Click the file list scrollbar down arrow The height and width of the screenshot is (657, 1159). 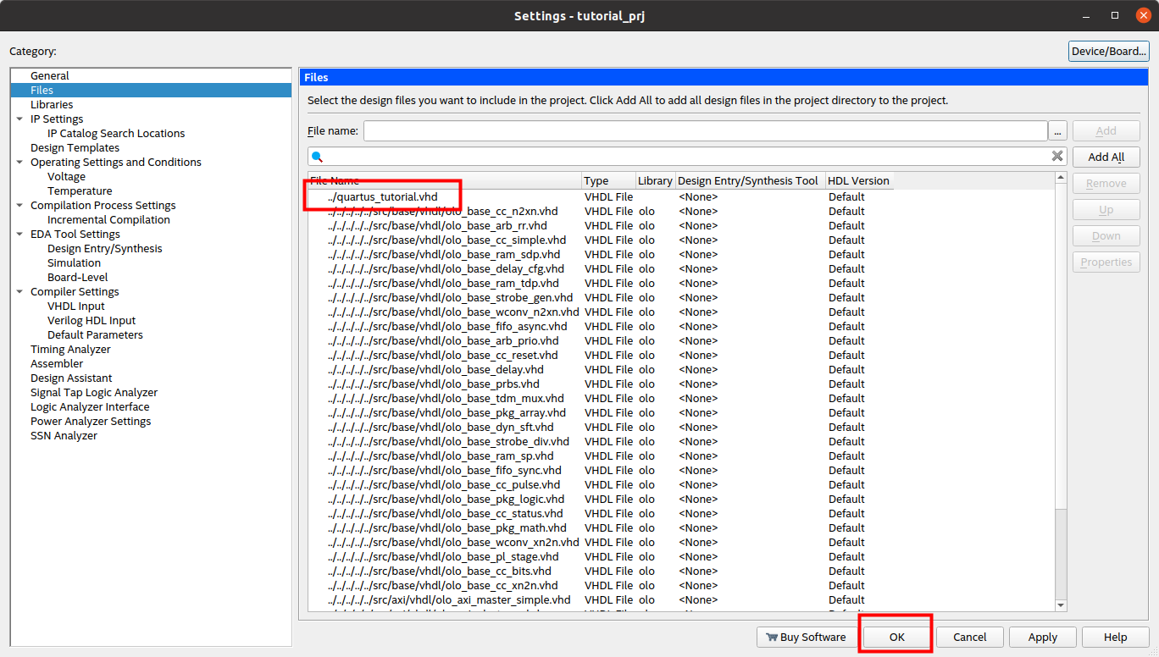(x=1061, y=605)
